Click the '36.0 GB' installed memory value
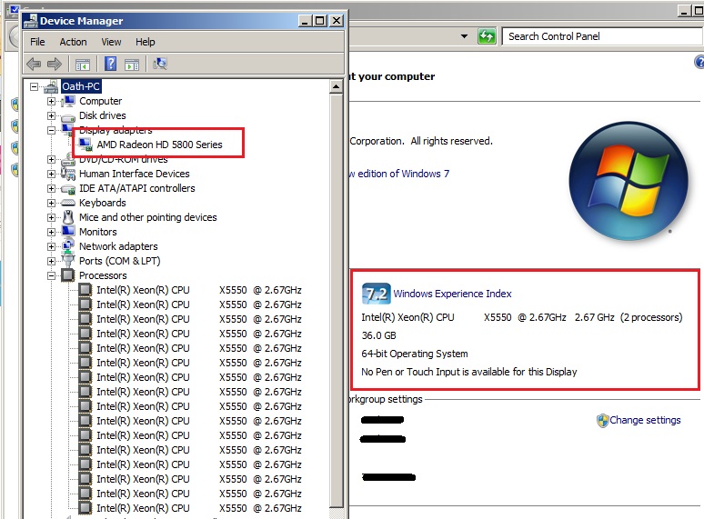 point(379,335)
